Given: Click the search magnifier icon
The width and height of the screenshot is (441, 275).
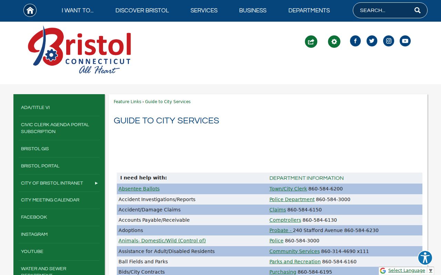Looking at the screenshot, I should click(x=418, y=10).
